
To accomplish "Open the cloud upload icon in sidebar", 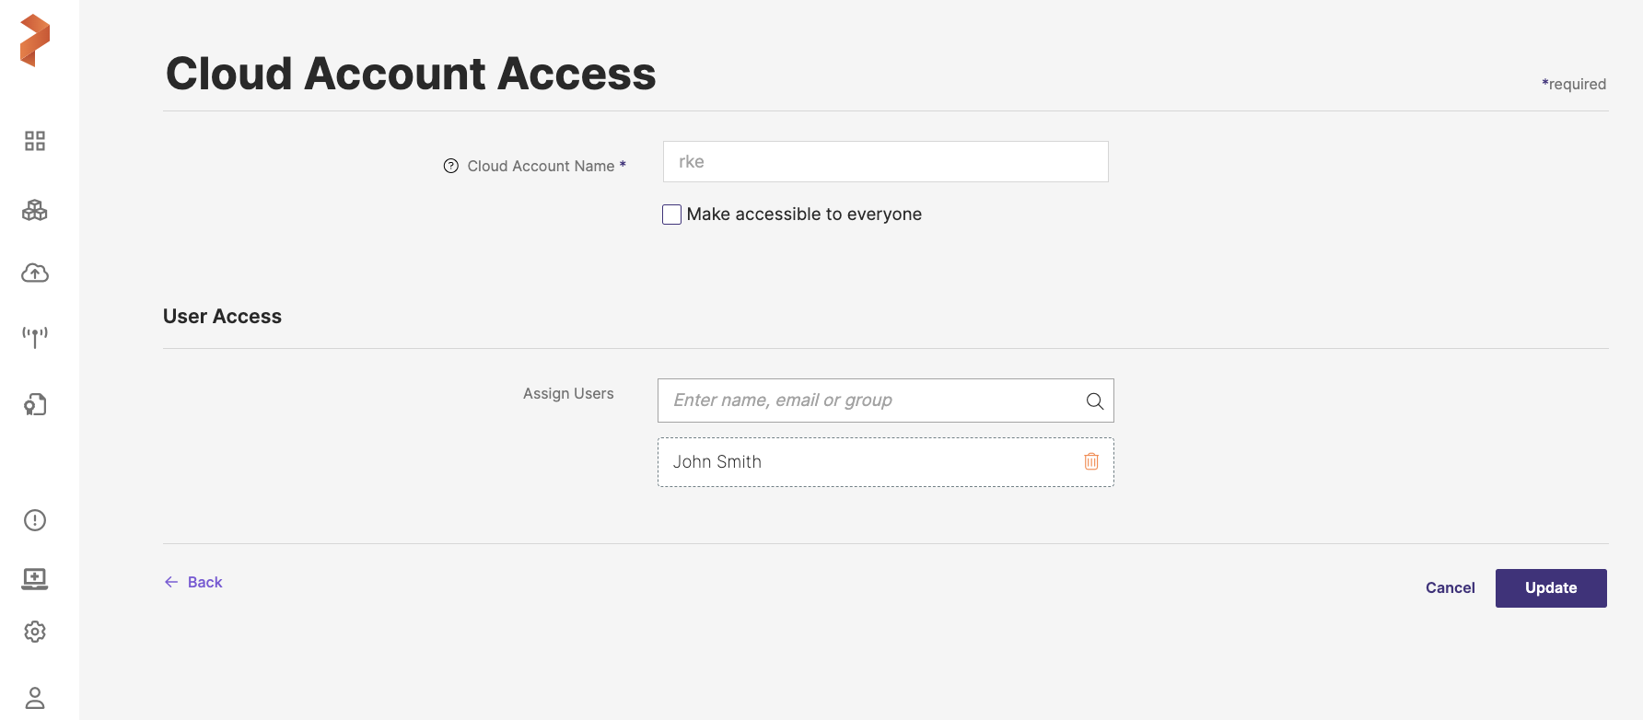I will 35,273.
